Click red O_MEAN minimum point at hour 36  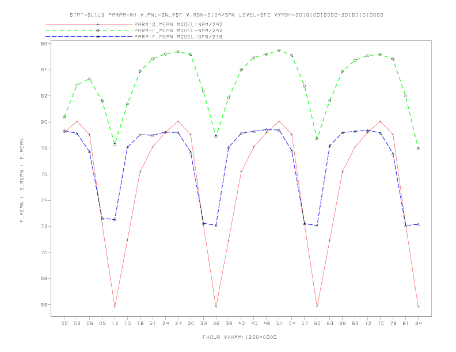pyautogui.click(x=216, y=307)
